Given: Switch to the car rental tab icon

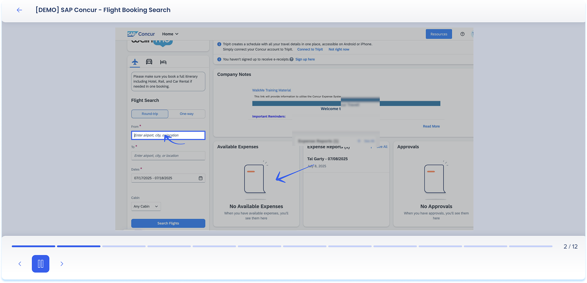Looking at the screenshot, I should (x=149, y=62).
